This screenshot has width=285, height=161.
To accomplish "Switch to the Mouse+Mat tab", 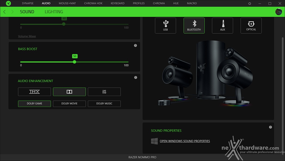I will click(67, 3).
